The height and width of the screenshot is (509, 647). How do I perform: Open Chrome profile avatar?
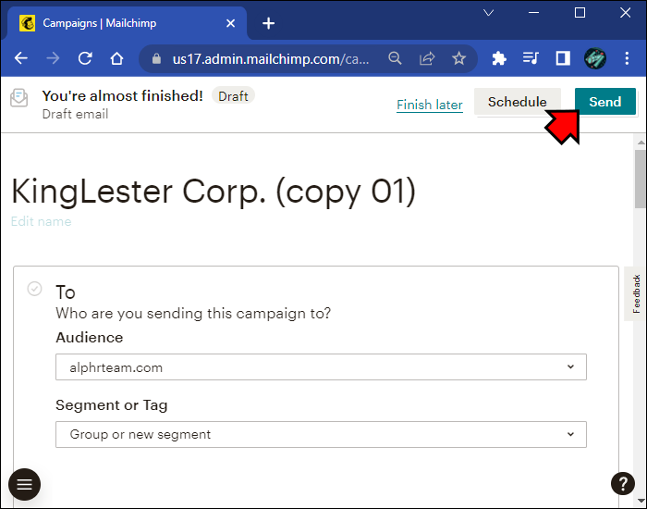point(595,58)
